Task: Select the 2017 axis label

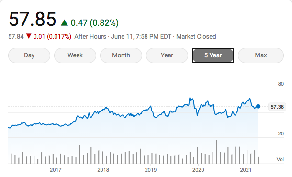Action: (56, 170)
